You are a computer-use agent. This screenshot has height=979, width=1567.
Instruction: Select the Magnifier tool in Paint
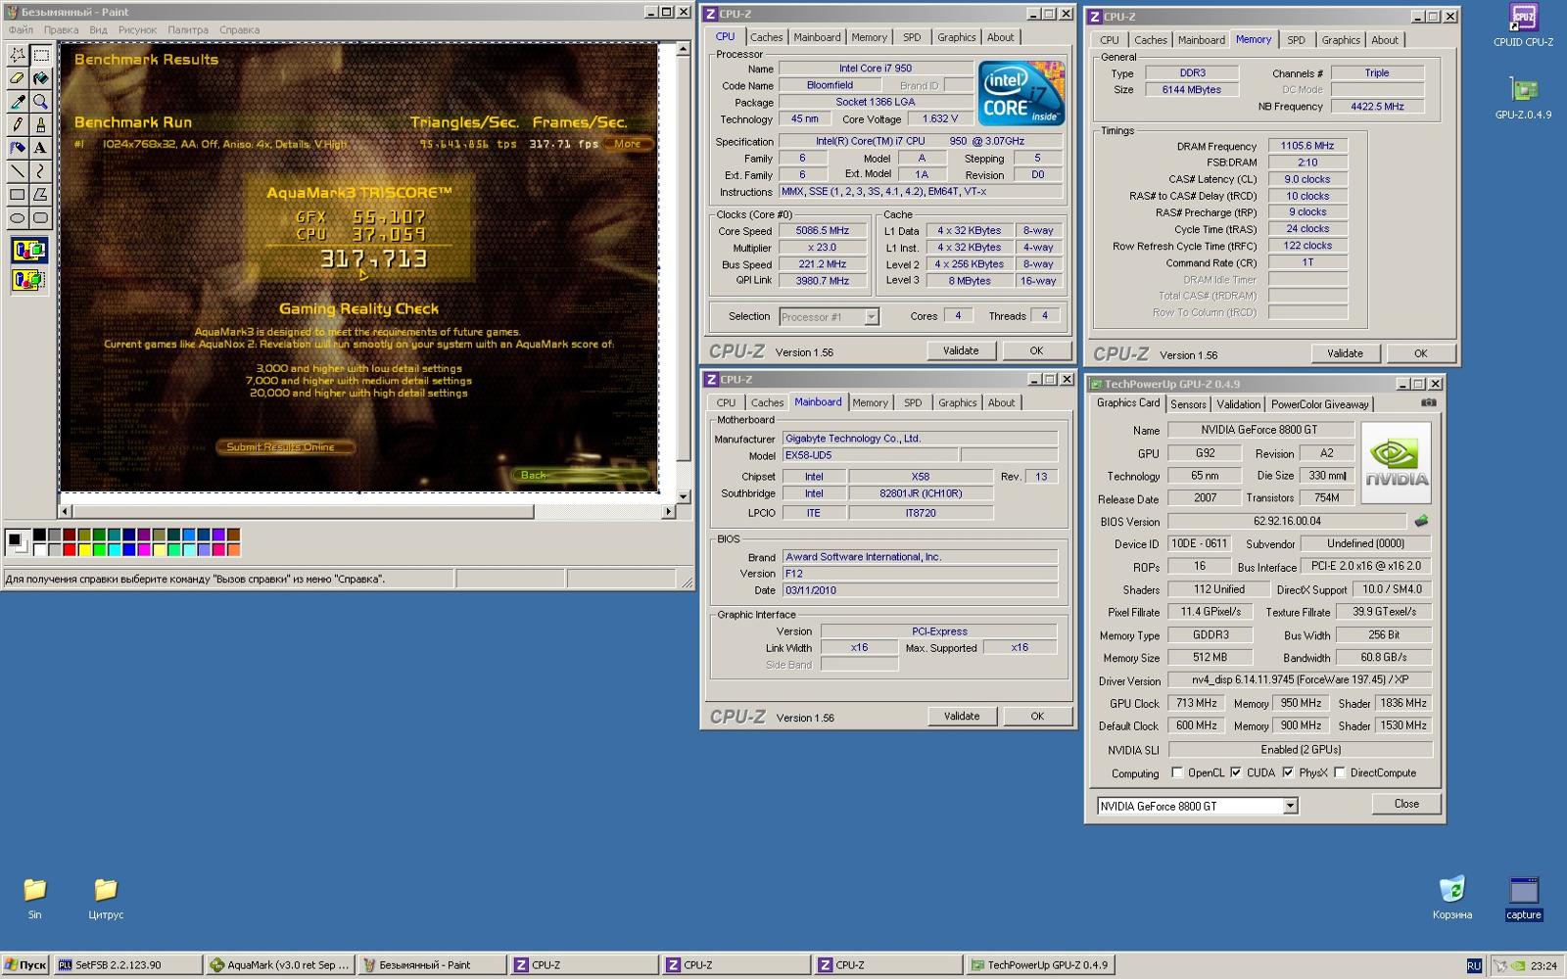point(40,102)
